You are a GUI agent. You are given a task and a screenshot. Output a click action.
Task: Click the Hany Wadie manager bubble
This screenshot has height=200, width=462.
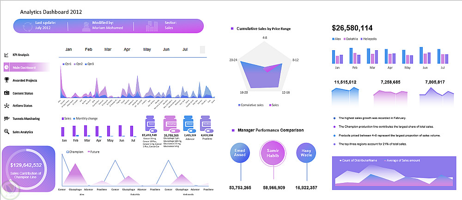tap(307, 153)
